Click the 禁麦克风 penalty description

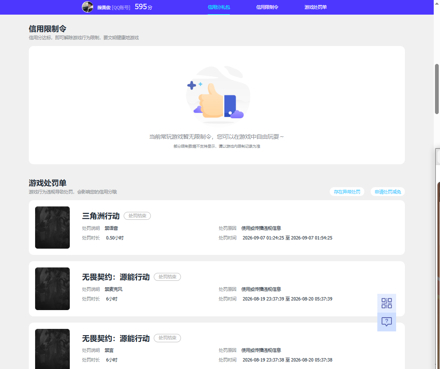[x=114, y=289]
